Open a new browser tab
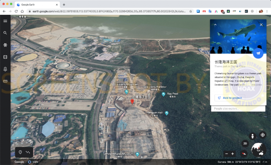Image resolution: width=271 pixels, height=165 pixels. [x=64, y=5]
